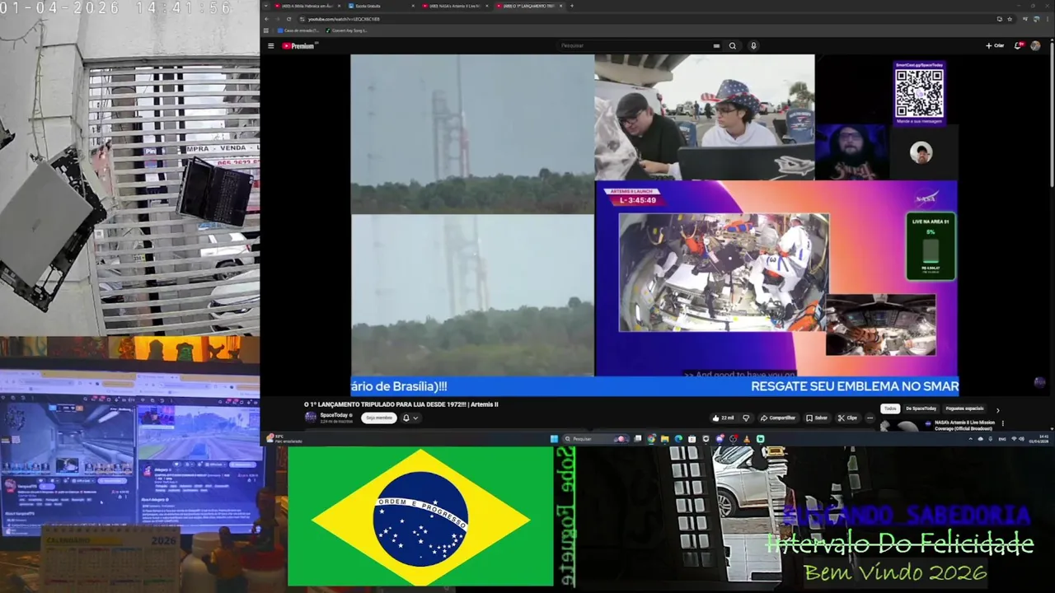
Task: Reload the page with the browser refresh icon
Action: click(x=288, y=19)
